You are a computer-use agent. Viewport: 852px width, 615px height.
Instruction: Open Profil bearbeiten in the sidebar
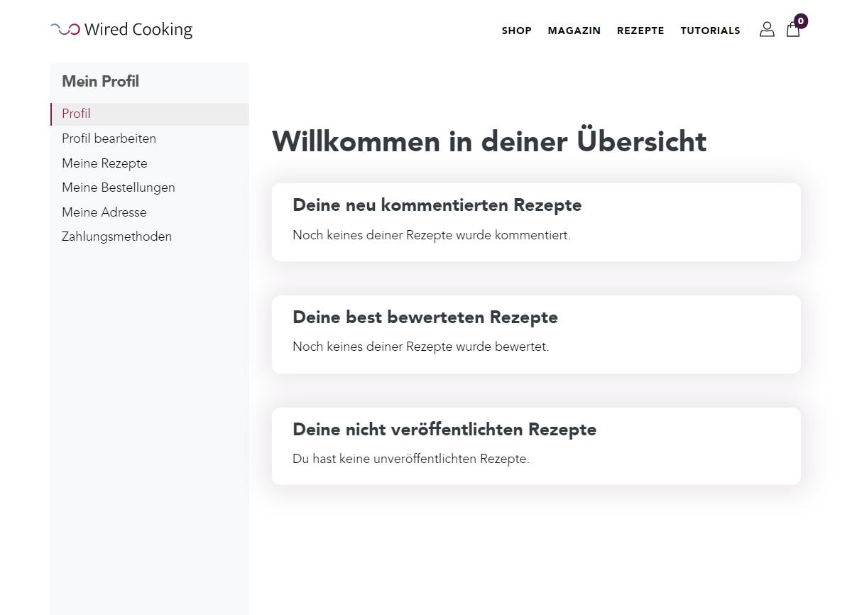[x=109, y=138]
